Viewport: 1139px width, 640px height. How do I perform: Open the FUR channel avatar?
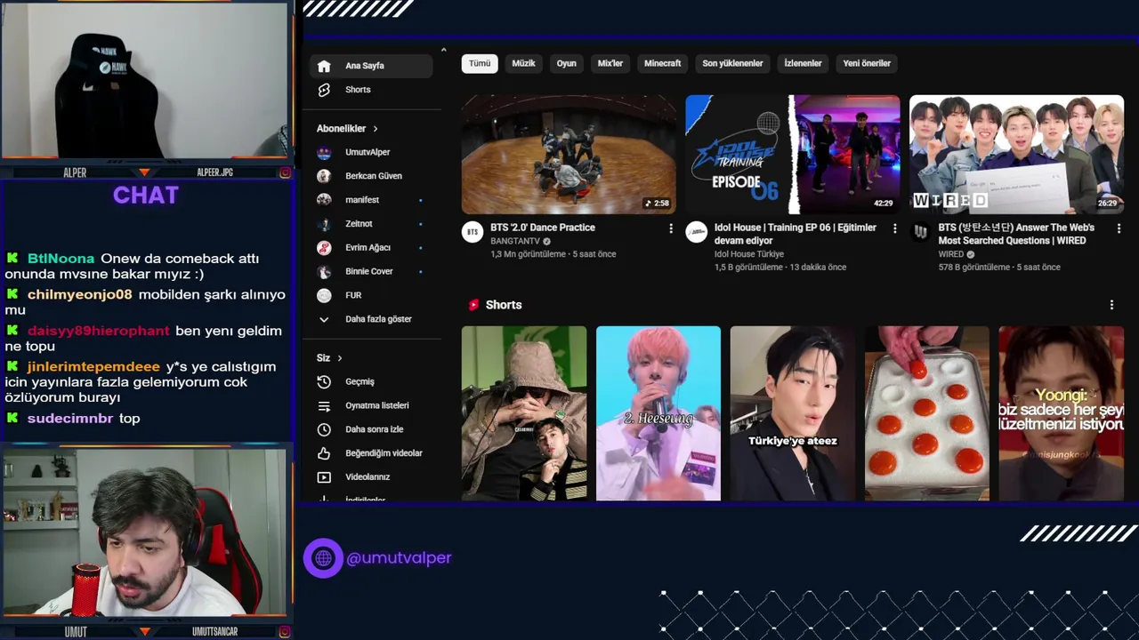324,295
